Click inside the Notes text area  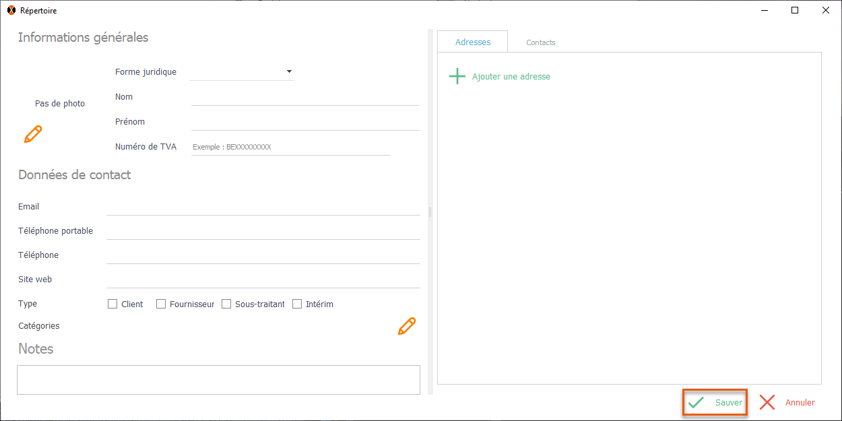click(218, 379)
